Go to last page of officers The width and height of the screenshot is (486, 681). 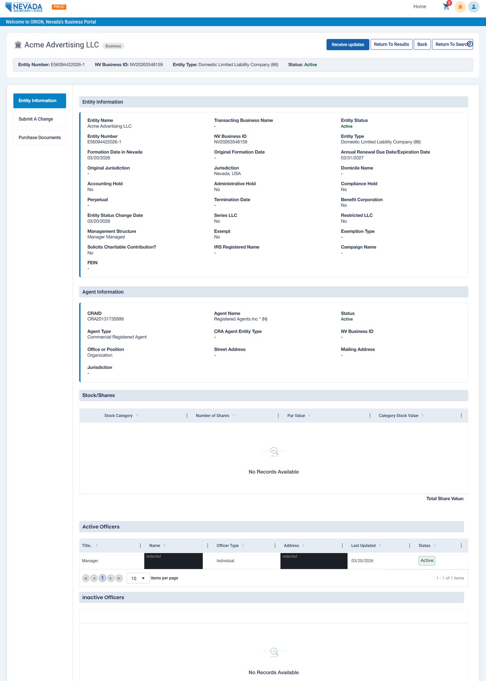[119, 578]
